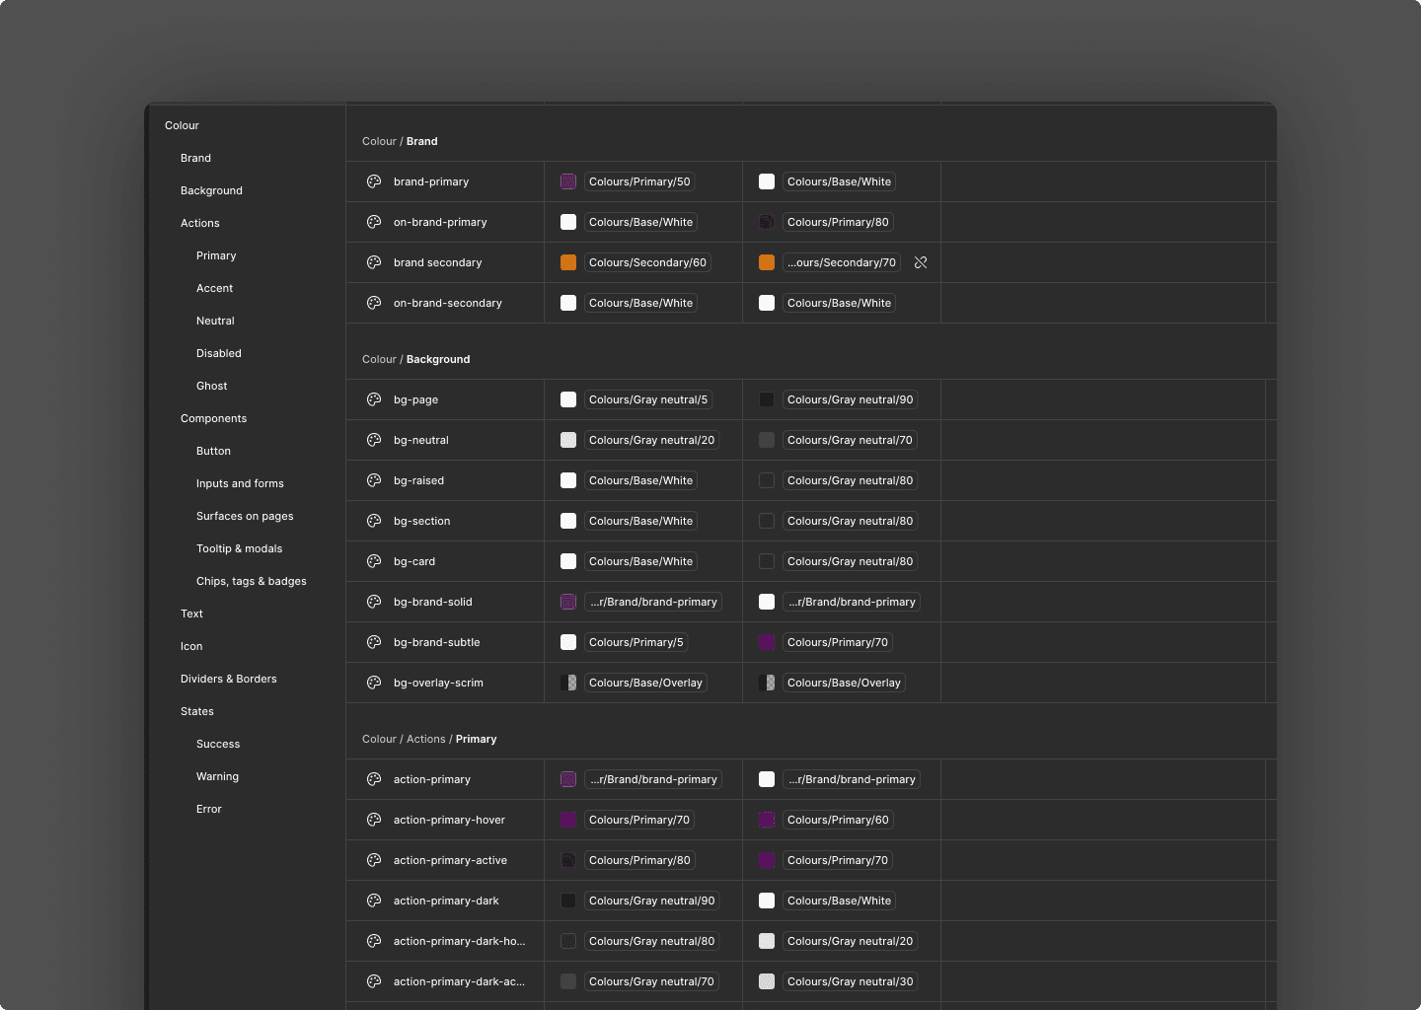The width and height of the screenshot is (1421, 1010).
Task: Click the palette icon beside action-primary
Action: click(374, 779)
